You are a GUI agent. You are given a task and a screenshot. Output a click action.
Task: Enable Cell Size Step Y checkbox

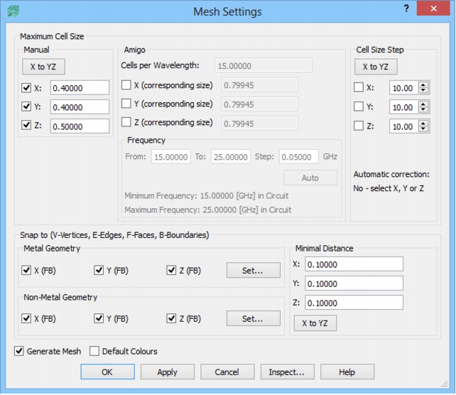coord(359,107)
